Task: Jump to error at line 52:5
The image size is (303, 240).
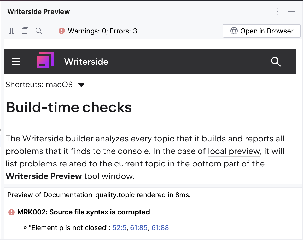Action: pos(119,227)
